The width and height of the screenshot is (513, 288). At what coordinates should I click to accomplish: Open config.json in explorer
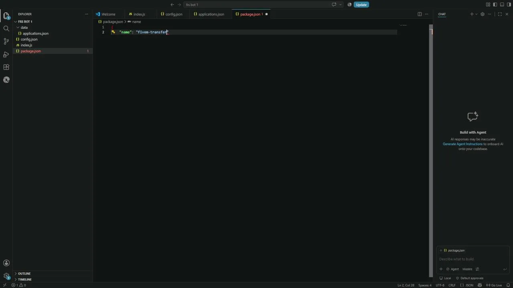click(53, 39)
